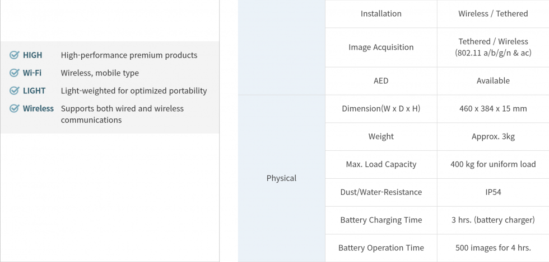The width and height of the screenshot is (549, 262).
Task: Click the LIGHT feature label
Action: [x=34, y=91]
